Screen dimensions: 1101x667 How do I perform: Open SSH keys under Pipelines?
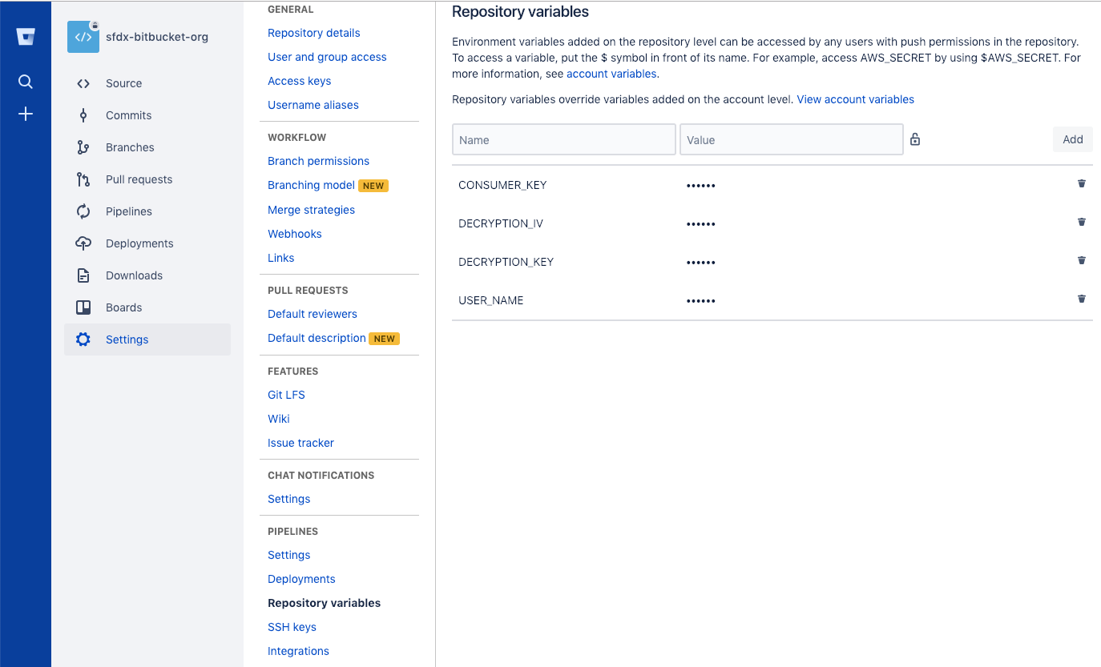292,627
